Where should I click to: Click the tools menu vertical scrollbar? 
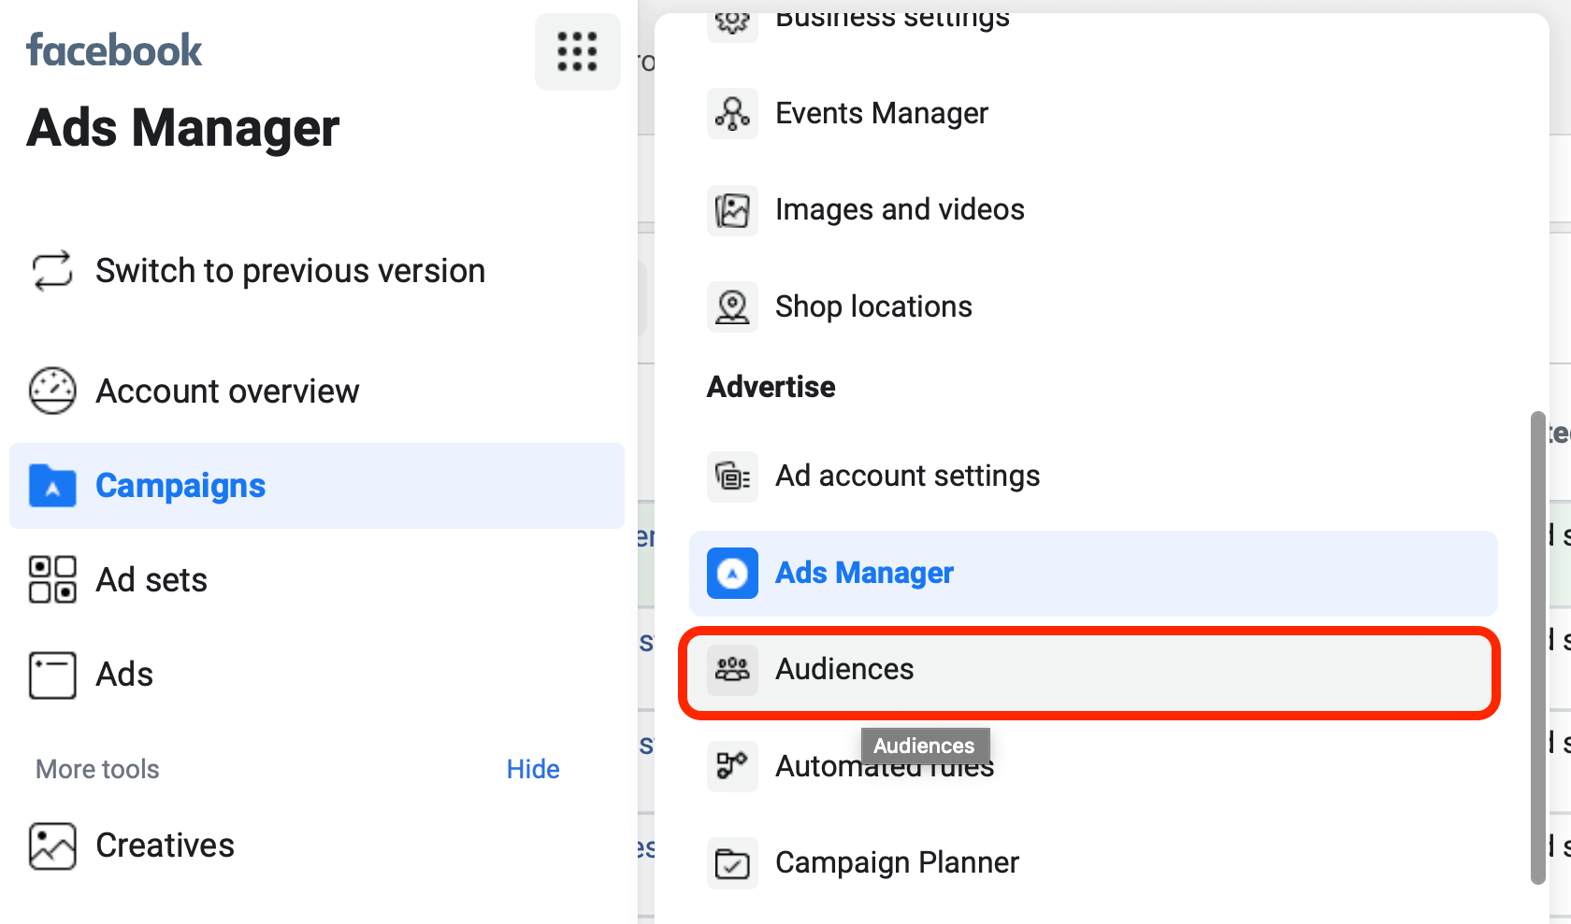click(1537, 647)
